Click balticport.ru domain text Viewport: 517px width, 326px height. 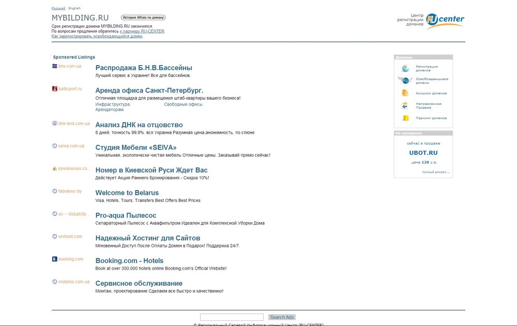point(70,89)
